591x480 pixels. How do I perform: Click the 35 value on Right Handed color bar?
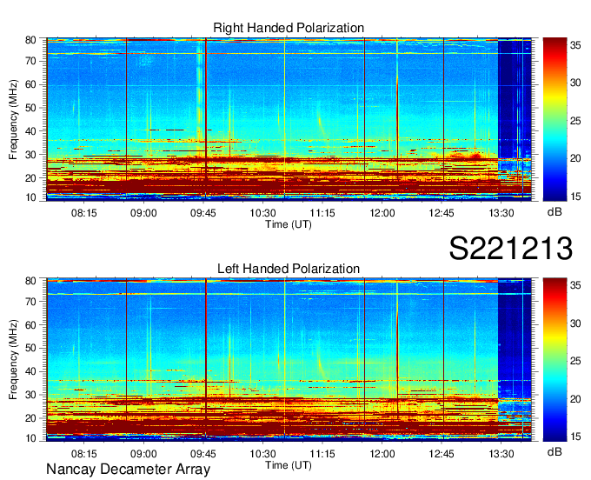(x=575, y=45)
